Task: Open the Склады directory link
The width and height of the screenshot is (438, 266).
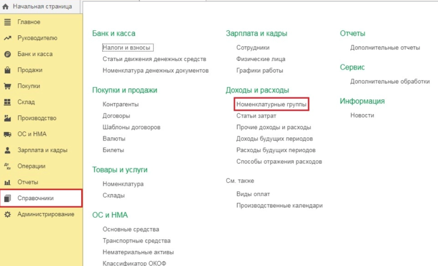Action: 114,195
